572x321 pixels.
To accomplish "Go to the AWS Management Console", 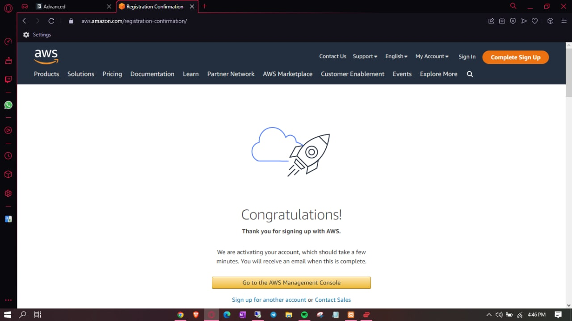I will (291, 283).
